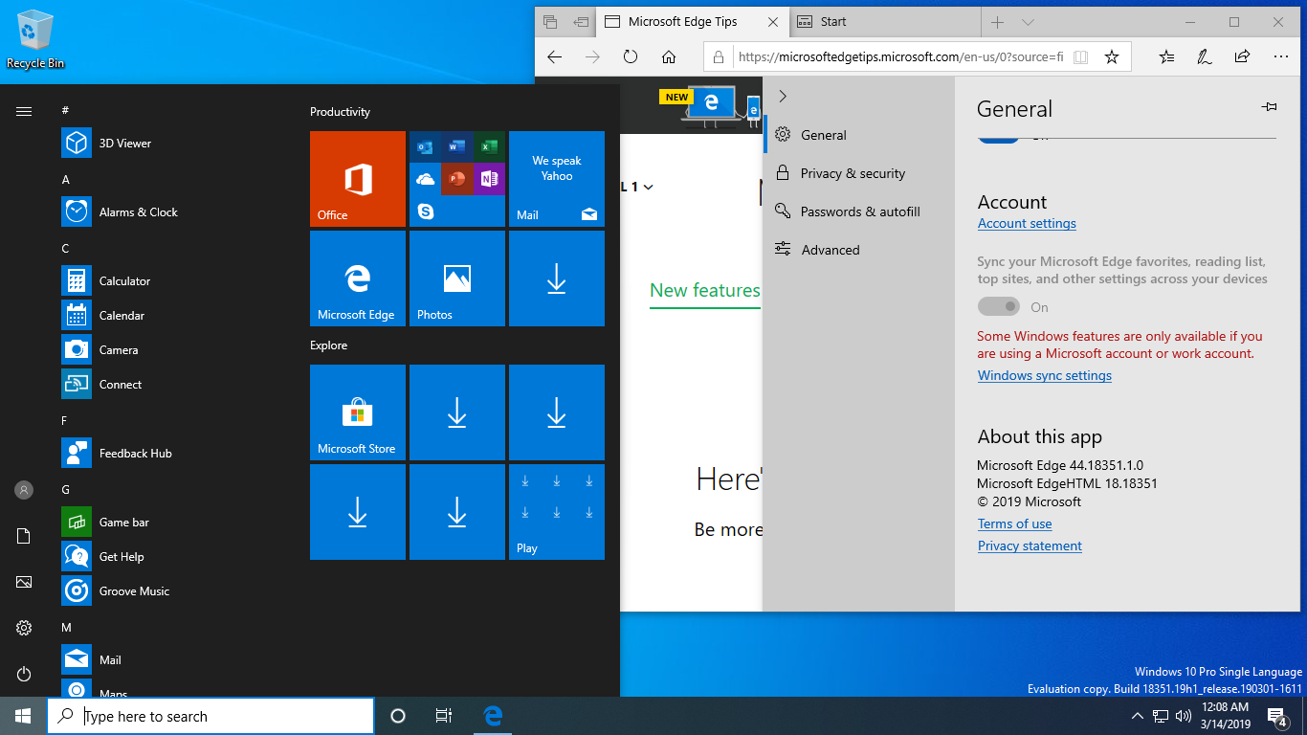Open Advanced settings section

[x=859, y=250]
